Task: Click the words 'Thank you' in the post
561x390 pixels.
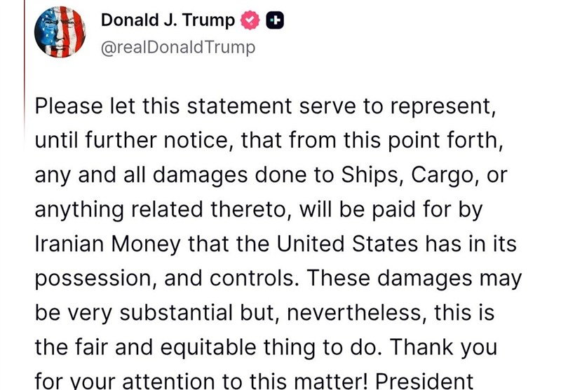Action: point(443,347)
